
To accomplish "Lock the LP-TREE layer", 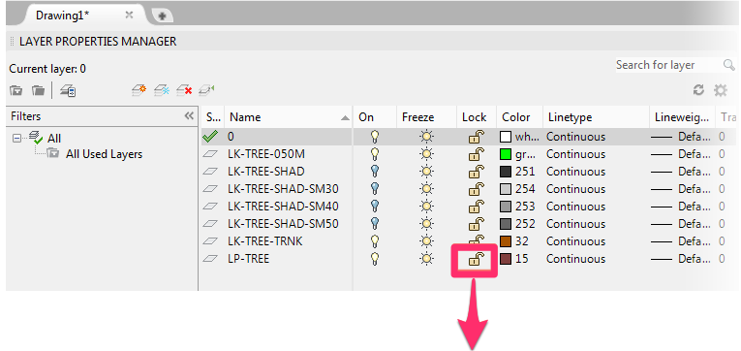I will click(477, 259).
